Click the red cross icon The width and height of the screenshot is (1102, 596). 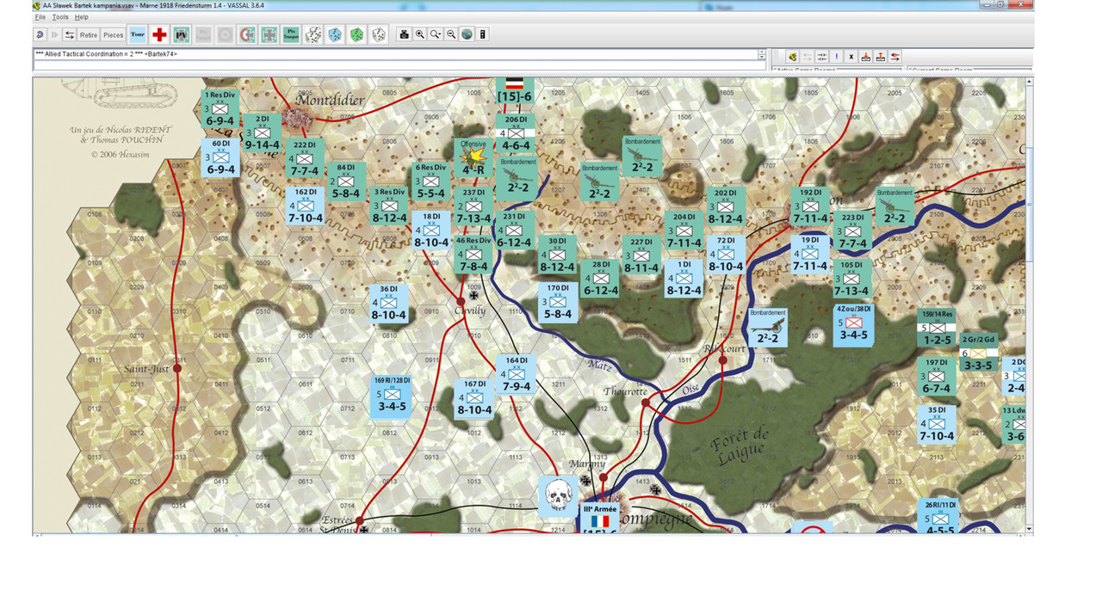[x=159, y=34]
